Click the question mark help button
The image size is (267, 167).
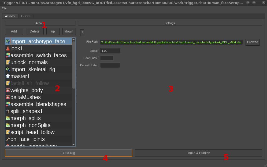click(82, 32)
